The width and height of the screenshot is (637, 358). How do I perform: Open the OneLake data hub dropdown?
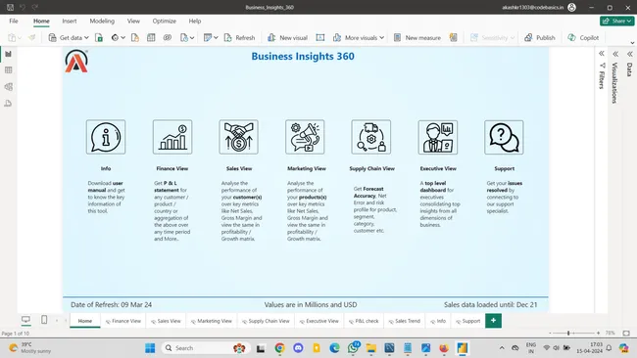(x=118, y=38)
